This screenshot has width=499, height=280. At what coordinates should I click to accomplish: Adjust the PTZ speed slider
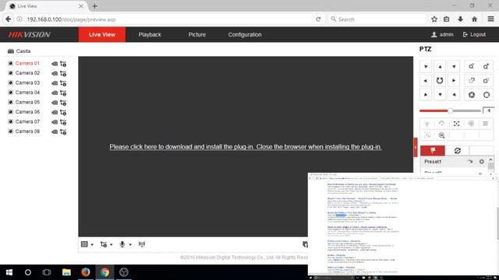(x=450, y=110)
